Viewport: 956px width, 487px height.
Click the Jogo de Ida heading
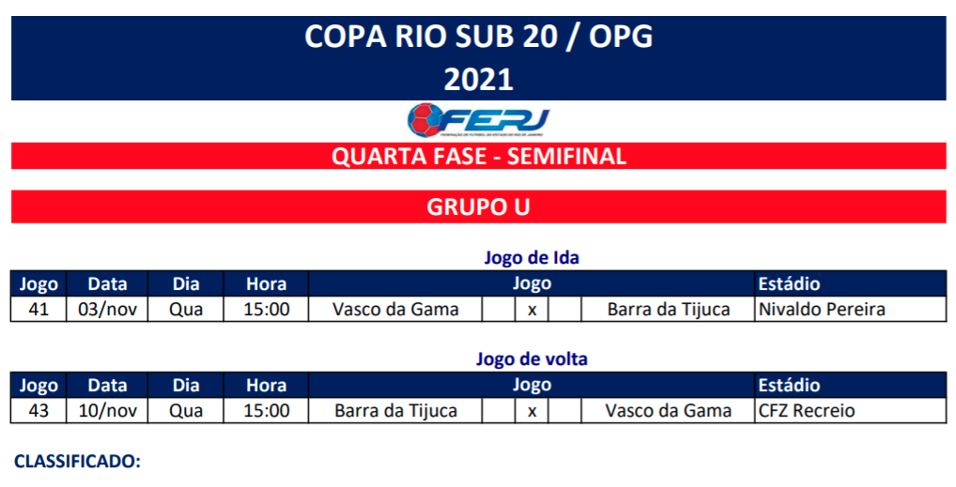tap(532, 257)
